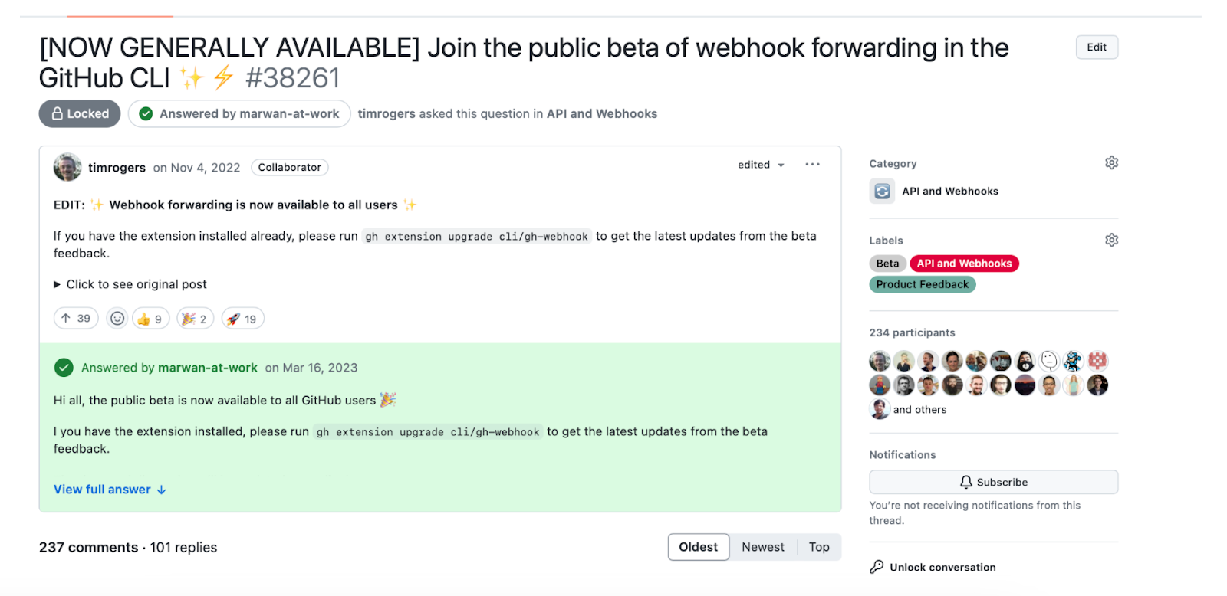Sort comments by Newest

tap(762, 547)
